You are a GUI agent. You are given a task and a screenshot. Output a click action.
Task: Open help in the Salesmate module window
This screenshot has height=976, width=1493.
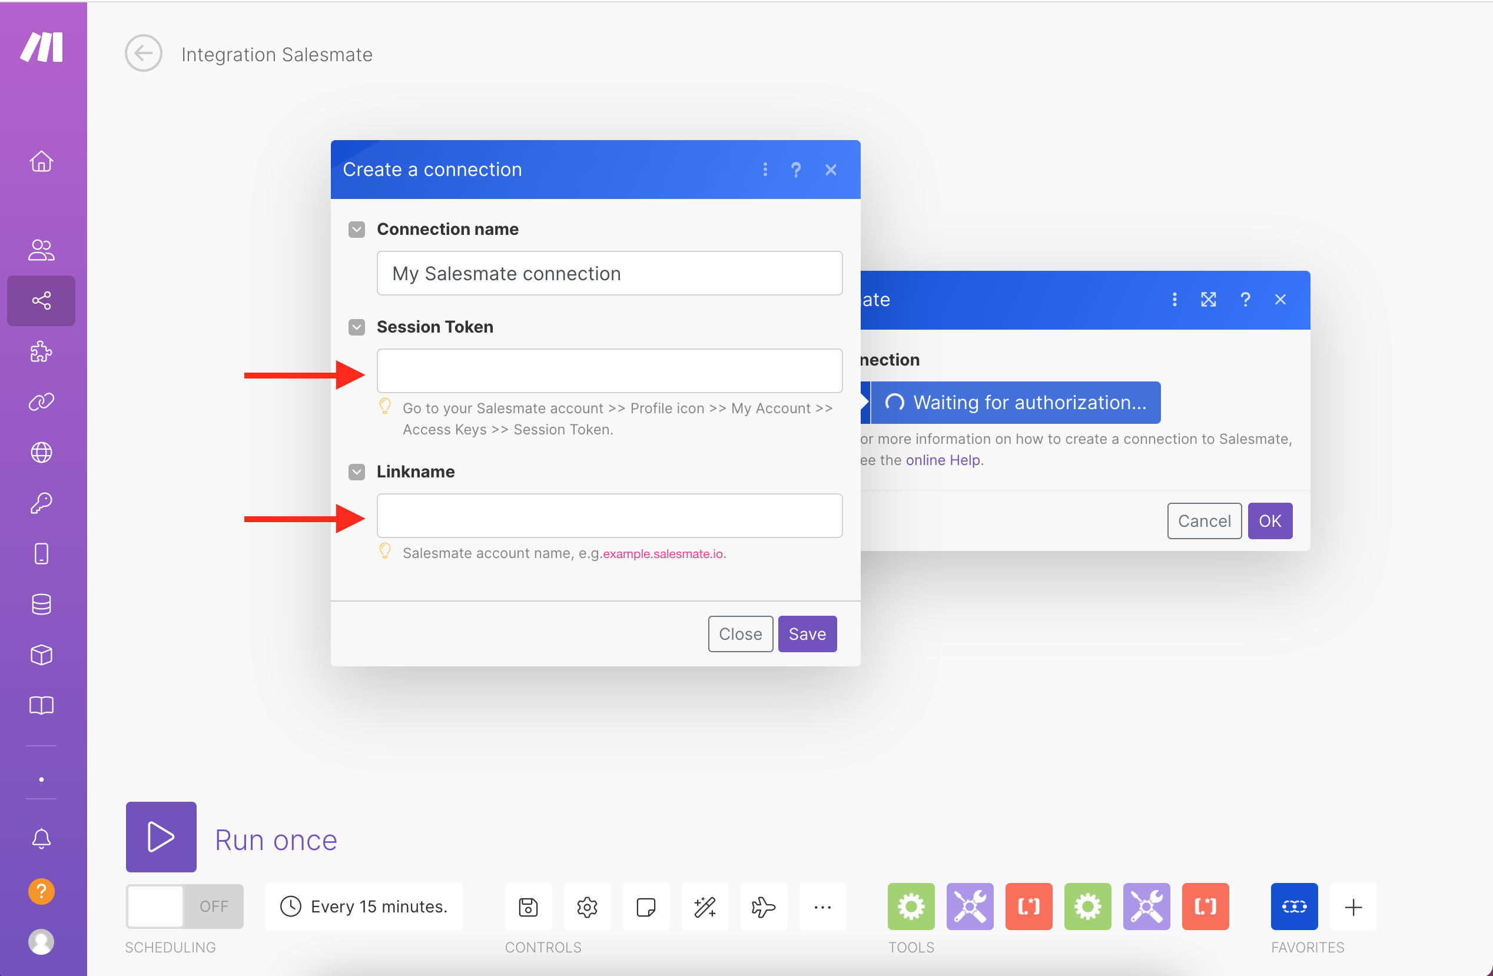(x=1246, y=300)
